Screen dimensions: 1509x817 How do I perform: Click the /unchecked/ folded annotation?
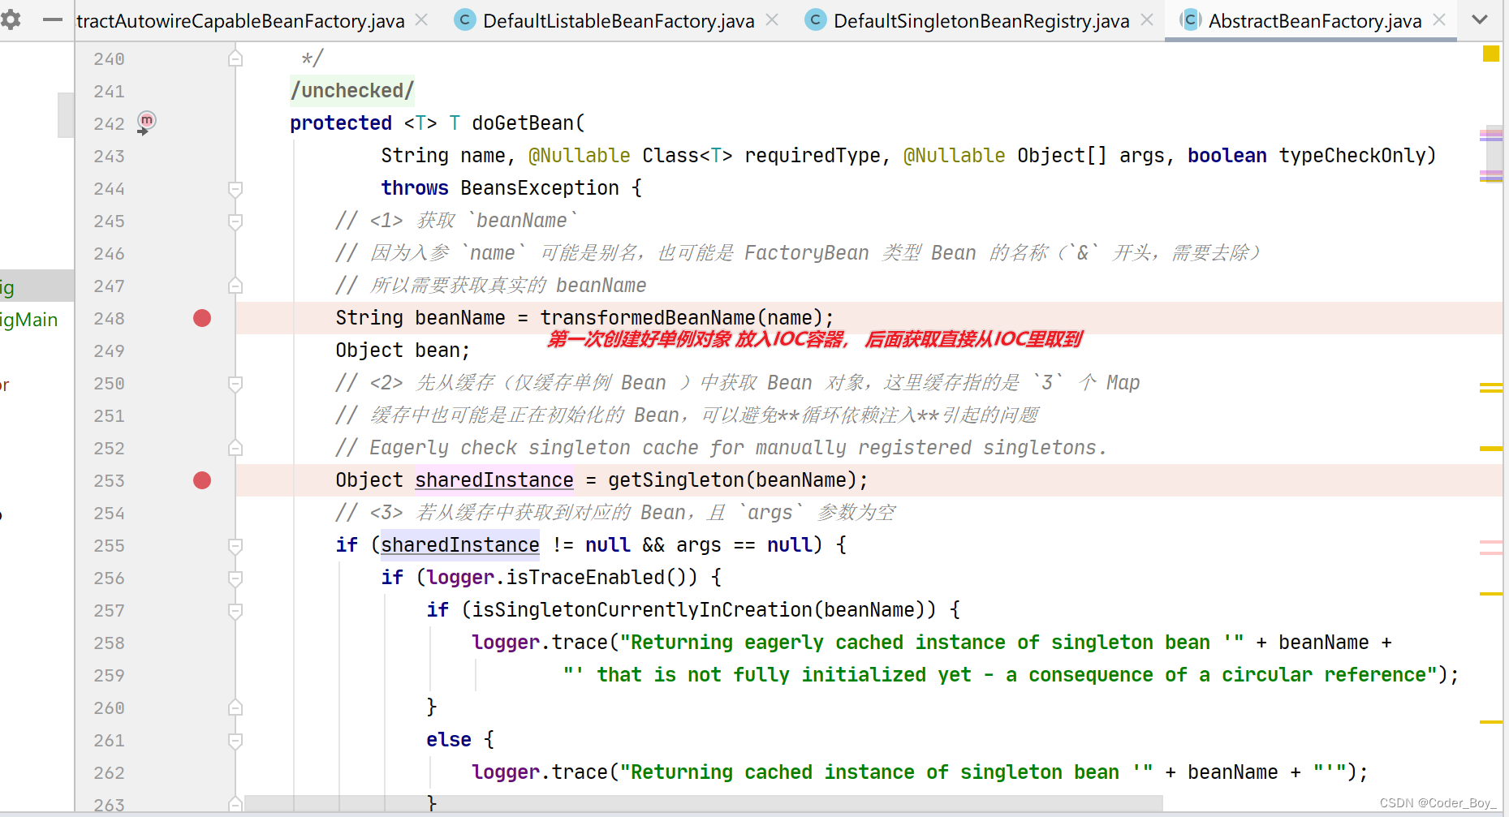point(352,91)
